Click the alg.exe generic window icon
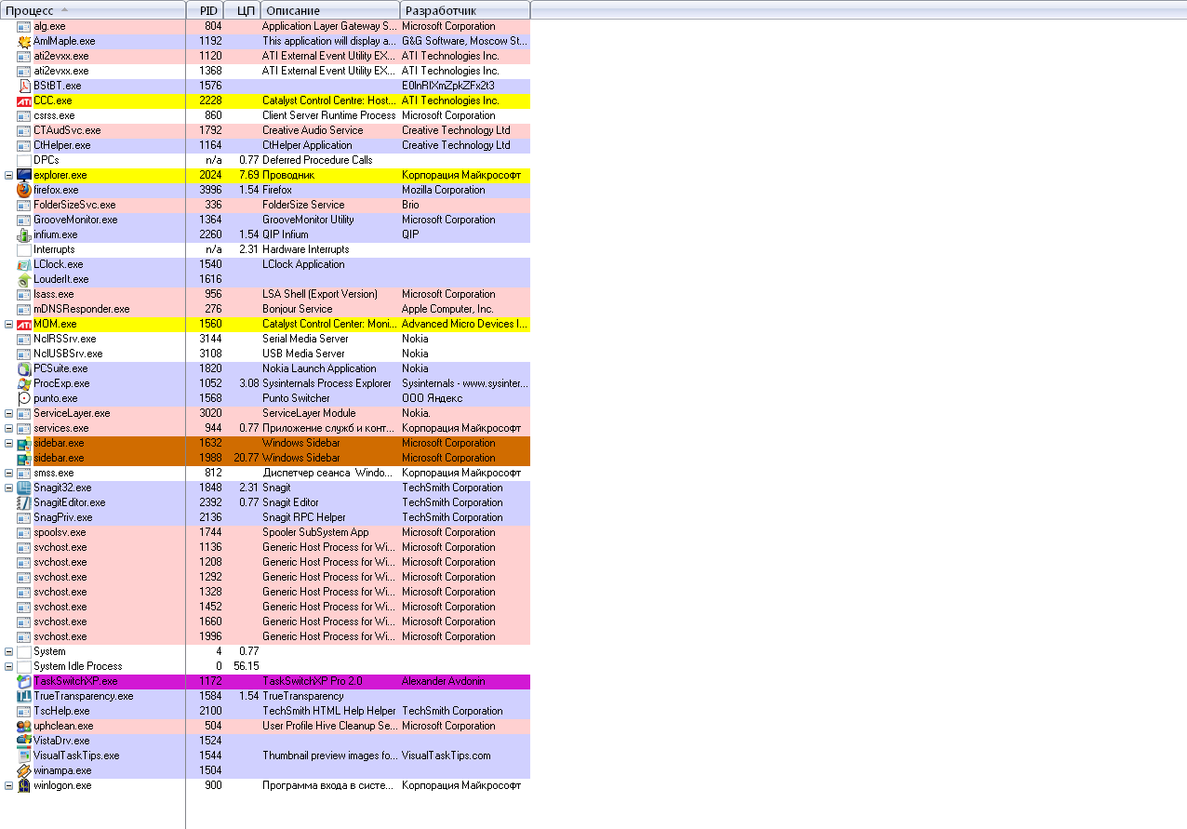1187x829 pixels. tap(24, 26)
